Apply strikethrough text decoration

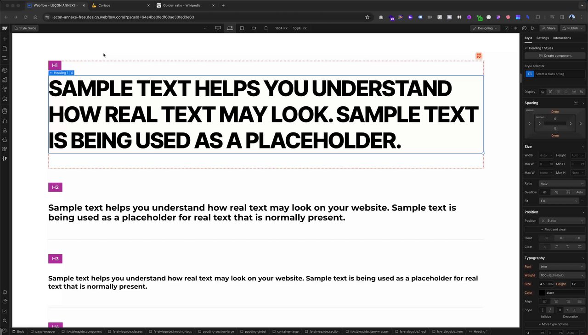click(567, 310)
